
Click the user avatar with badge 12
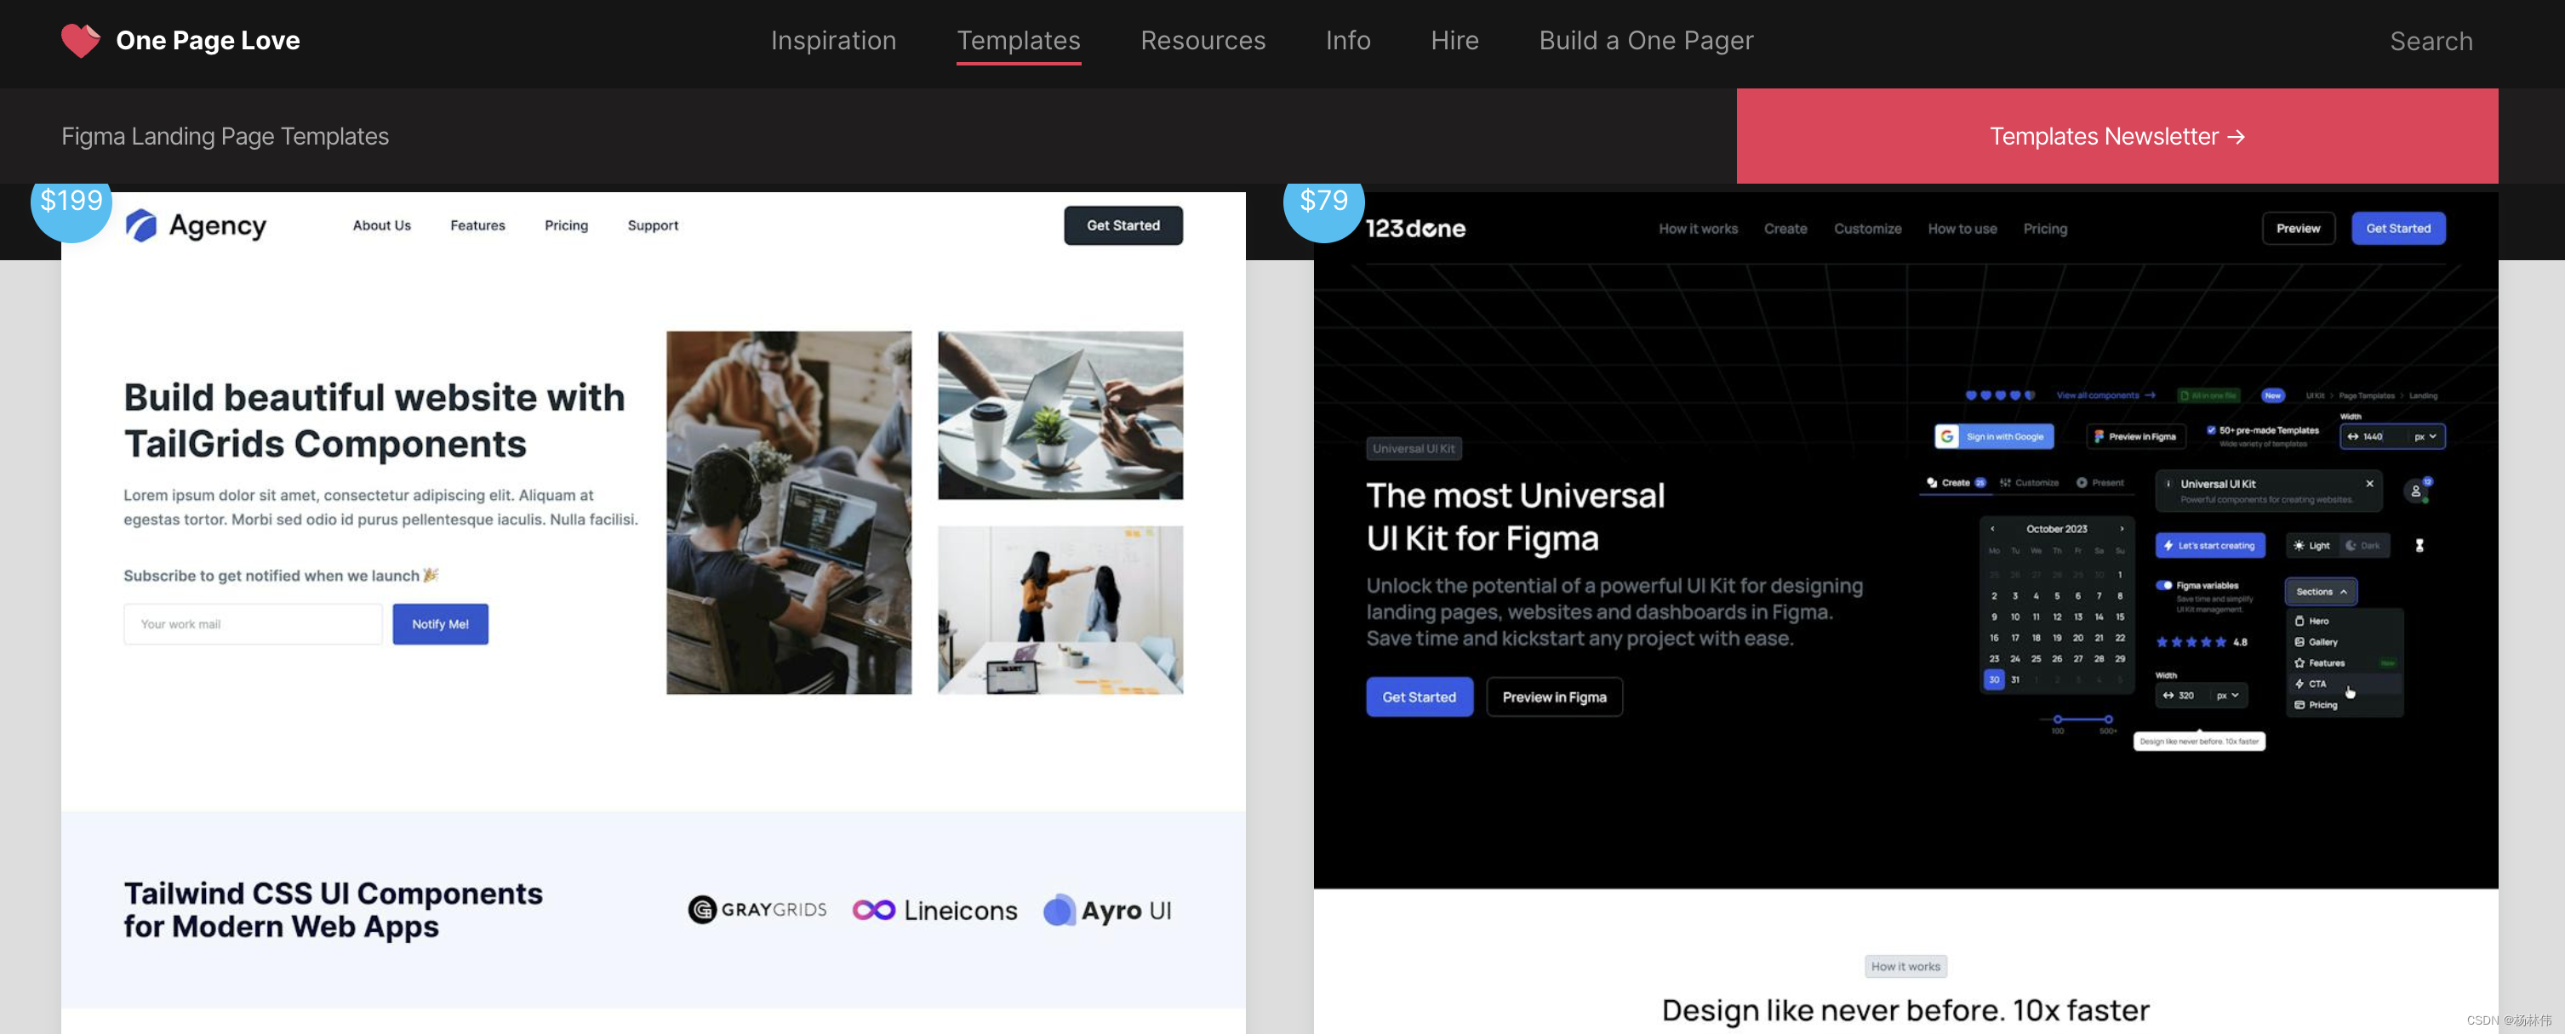(x=2414, y=491)
